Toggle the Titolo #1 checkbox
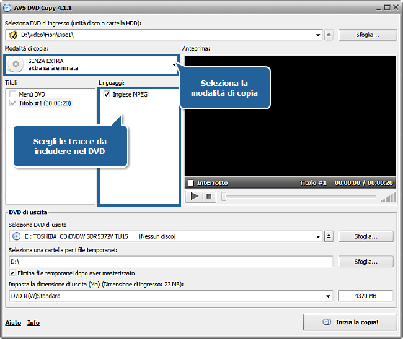Image resolution: width=403 pixels, height=339 pixels. (12, 103)
